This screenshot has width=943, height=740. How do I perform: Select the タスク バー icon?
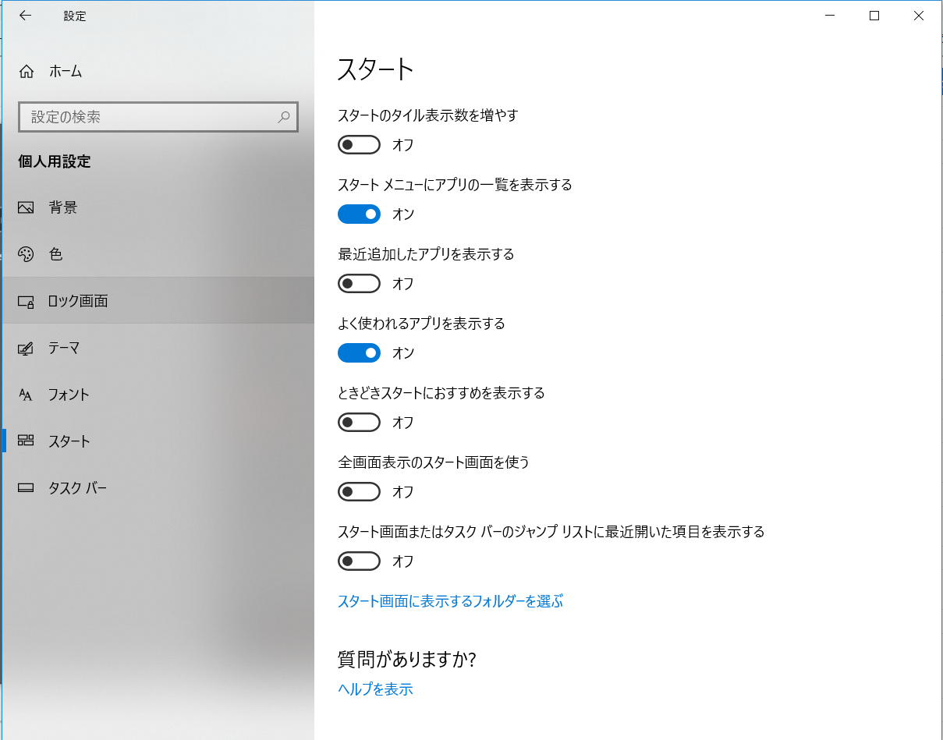pyautogui.click(x=26, y=488)
